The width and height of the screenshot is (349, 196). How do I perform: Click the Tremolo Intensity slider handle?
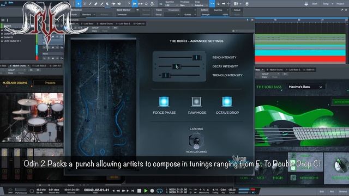(x=165, y=75)
